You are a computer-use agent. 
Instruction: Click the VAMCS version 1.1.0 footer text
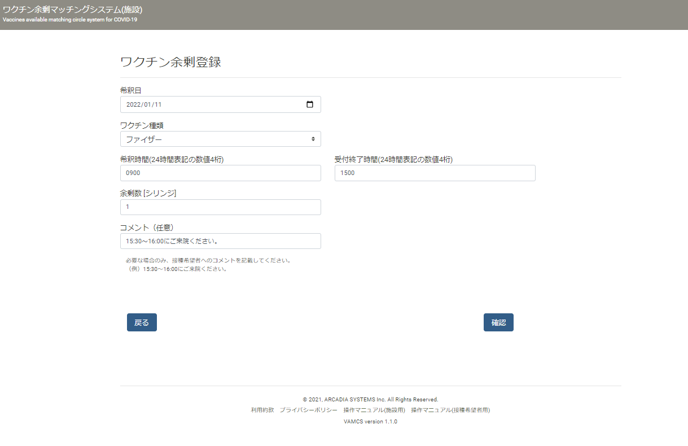[x=370, y=422]
